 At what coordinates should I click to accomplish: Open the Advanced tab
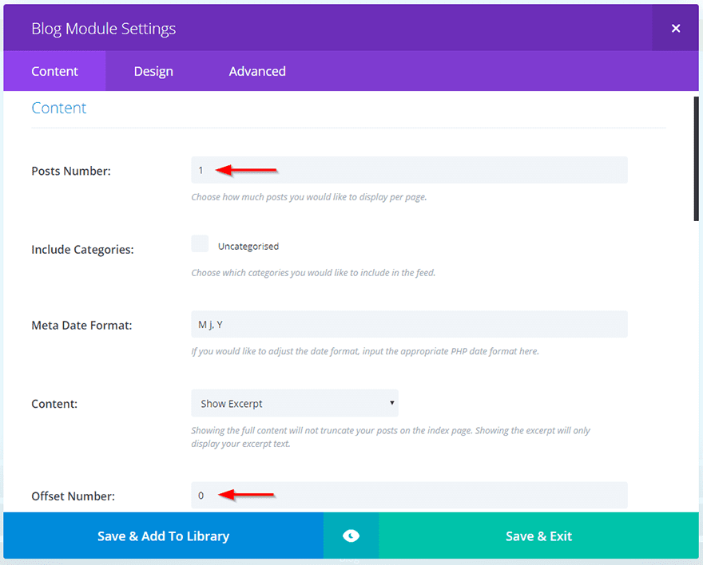pos(257,71)
